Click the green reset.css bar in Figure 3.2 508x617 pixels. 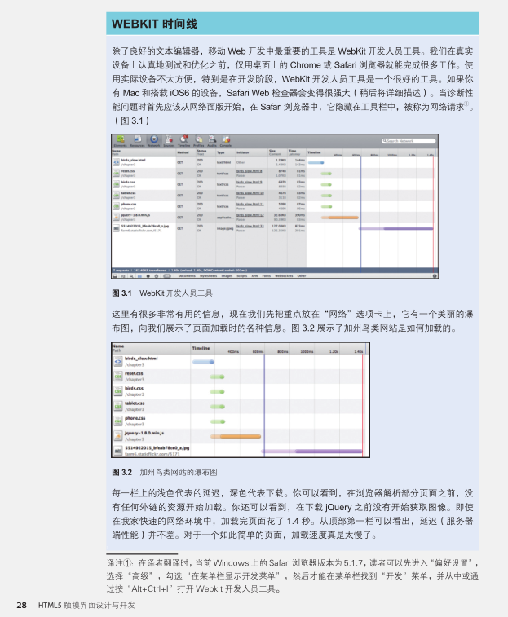(x=218, y=377)
